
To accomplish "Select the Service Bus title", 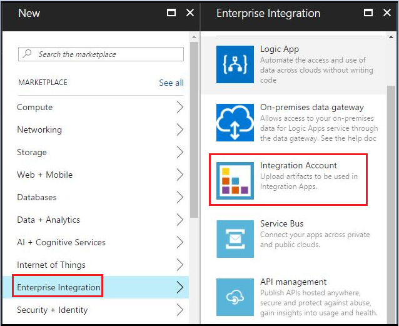I will (x=281, y=223).
